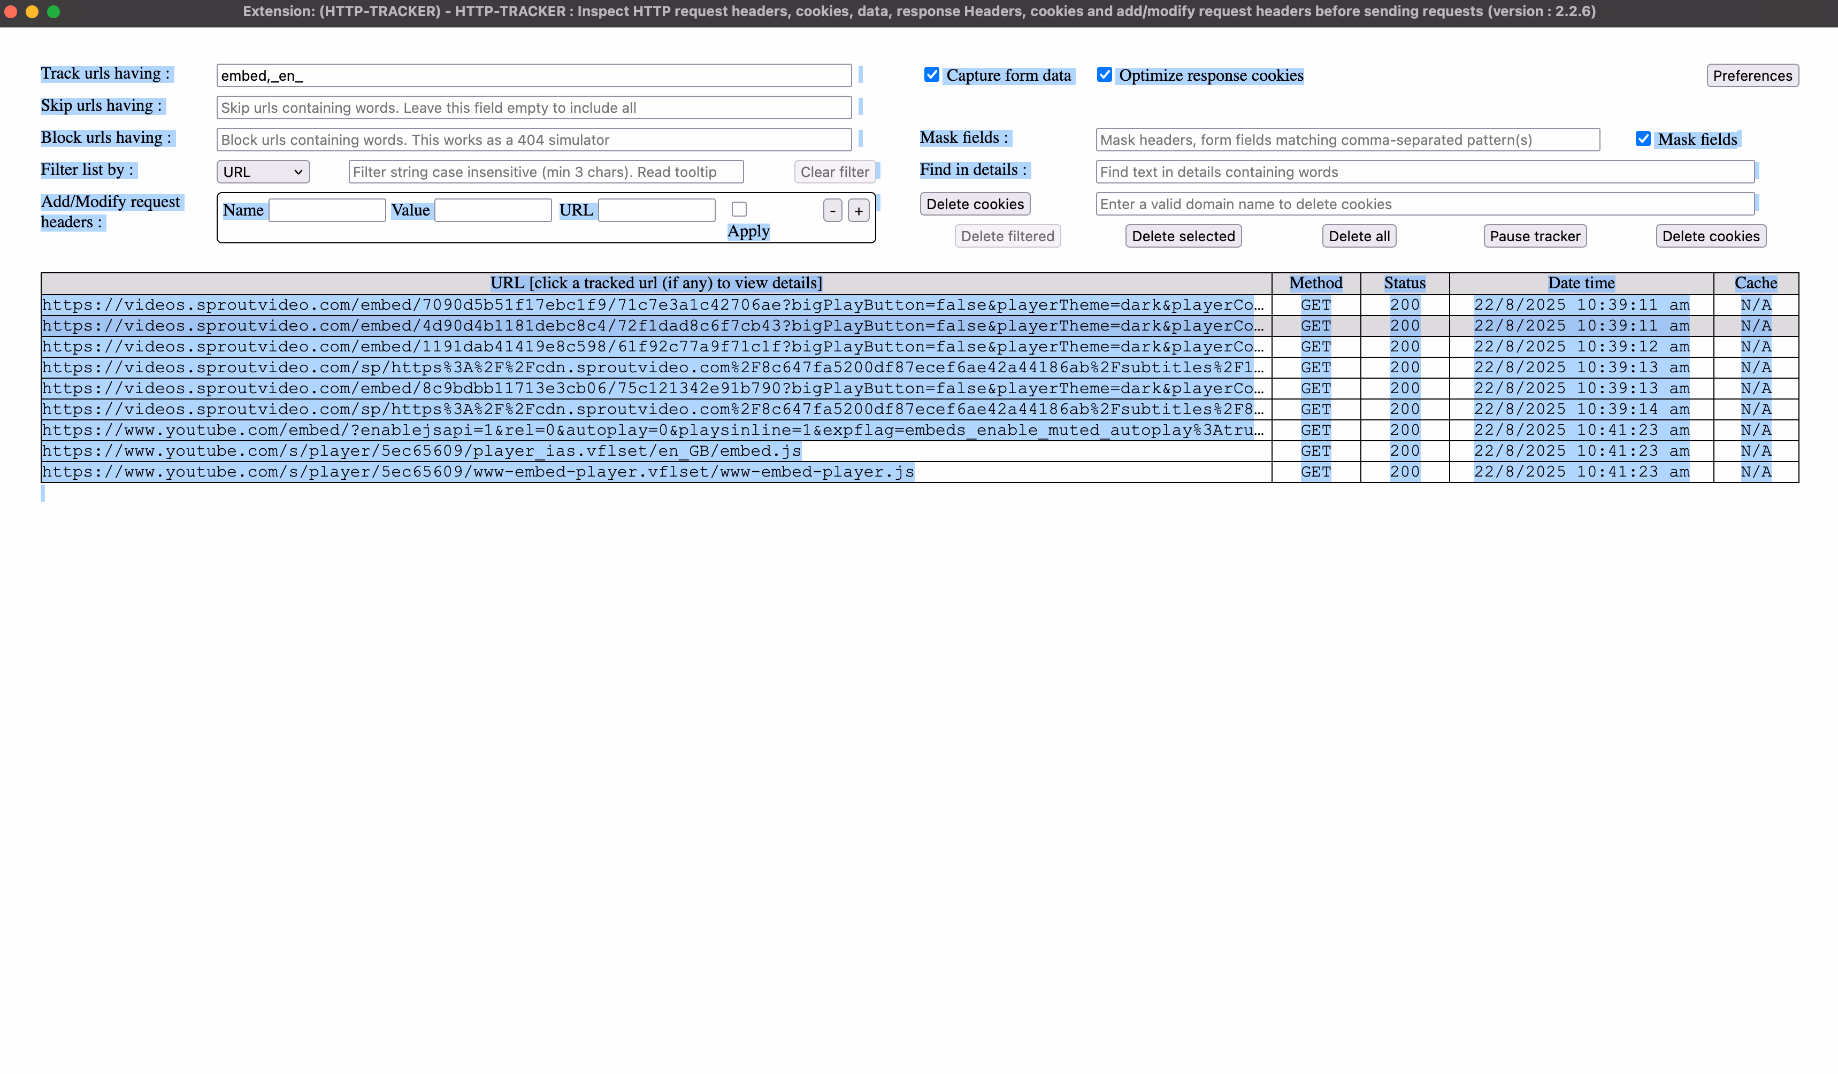1838x1074 pixels.
Task: Click the minus button to remove a header row
Action: (x=832, y=211)
